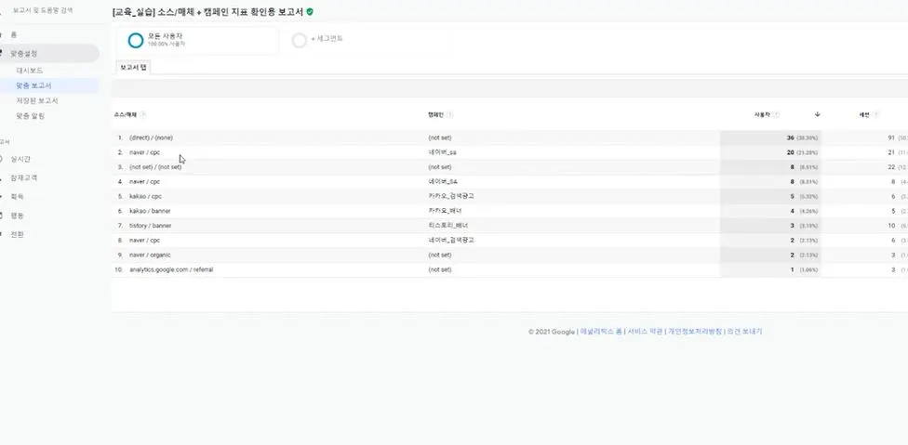Click user count 20 for 네이버_sa
This screenshot has height=445, width=908.
click(x=790, y=152)
